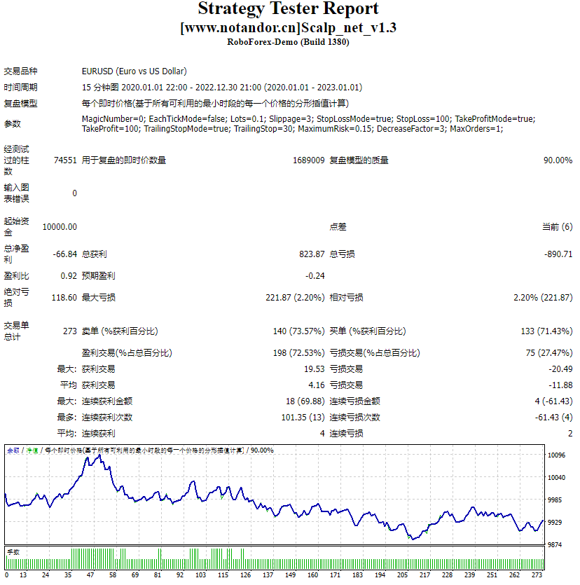Click largest profit trade 19.53

pyautogui.click(x=315, y=369)
